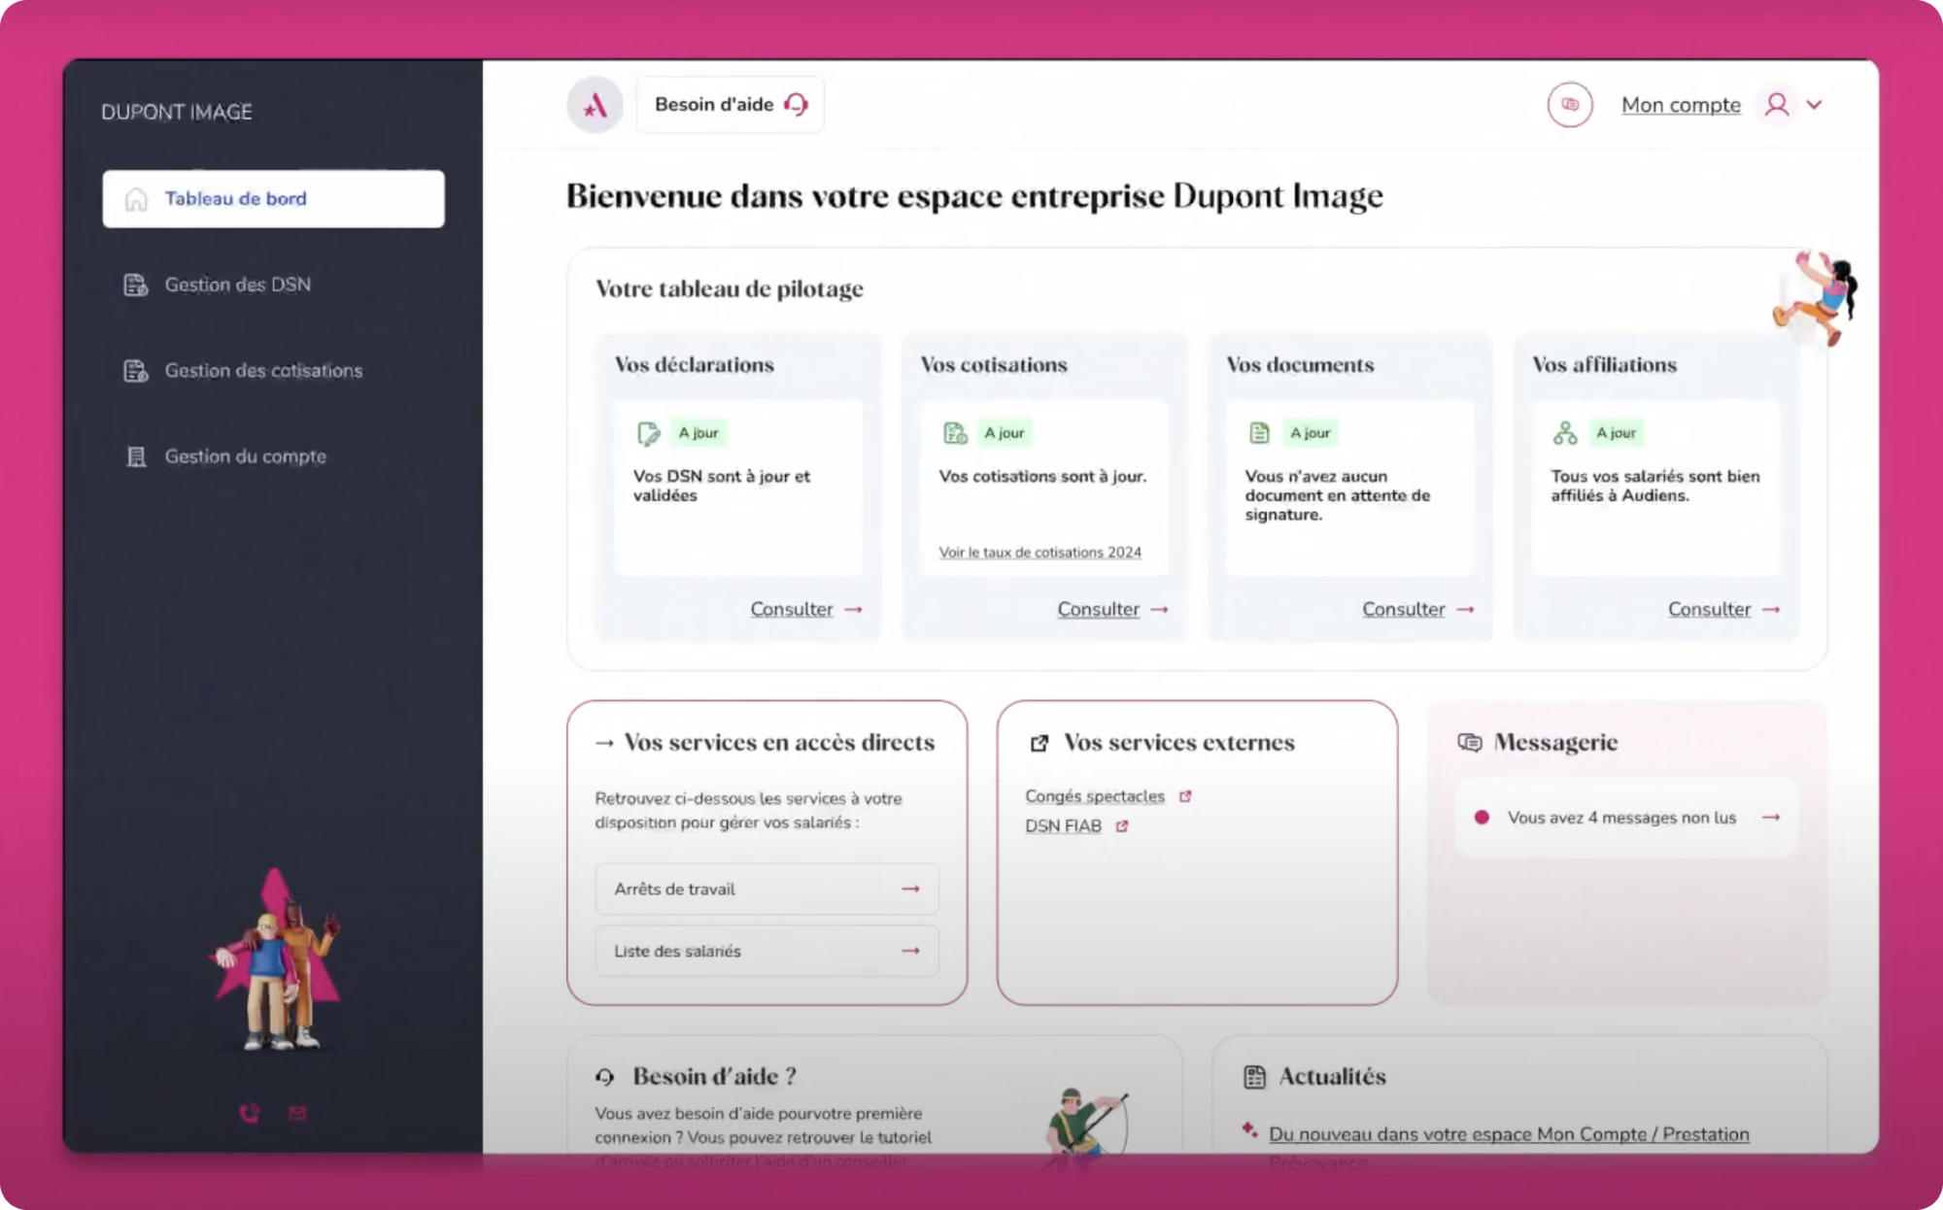
Task: Select Tableau de bord in the sidebar
Action: [235, 198]
